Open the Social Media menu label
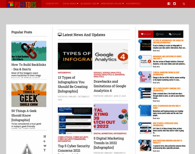The height and width of the screenshot is (154, 195). (x=69, y=4)
